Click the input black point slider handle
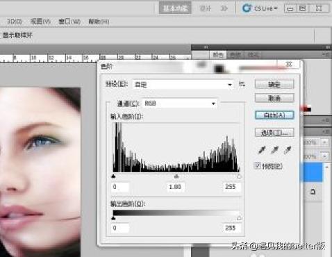Screen dimensions: 332x257 point(113,176)
